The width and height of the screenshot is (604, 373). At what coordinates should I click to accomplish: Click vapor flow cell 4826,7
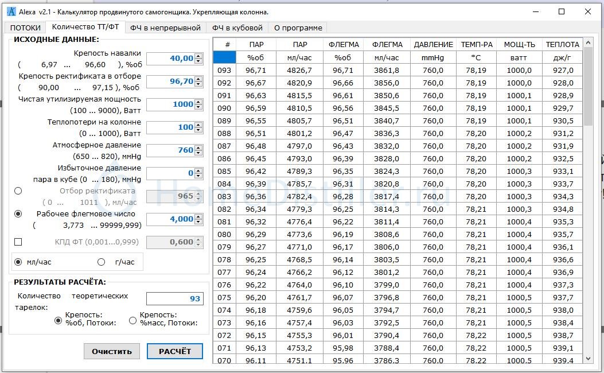(x=299, y=70)
